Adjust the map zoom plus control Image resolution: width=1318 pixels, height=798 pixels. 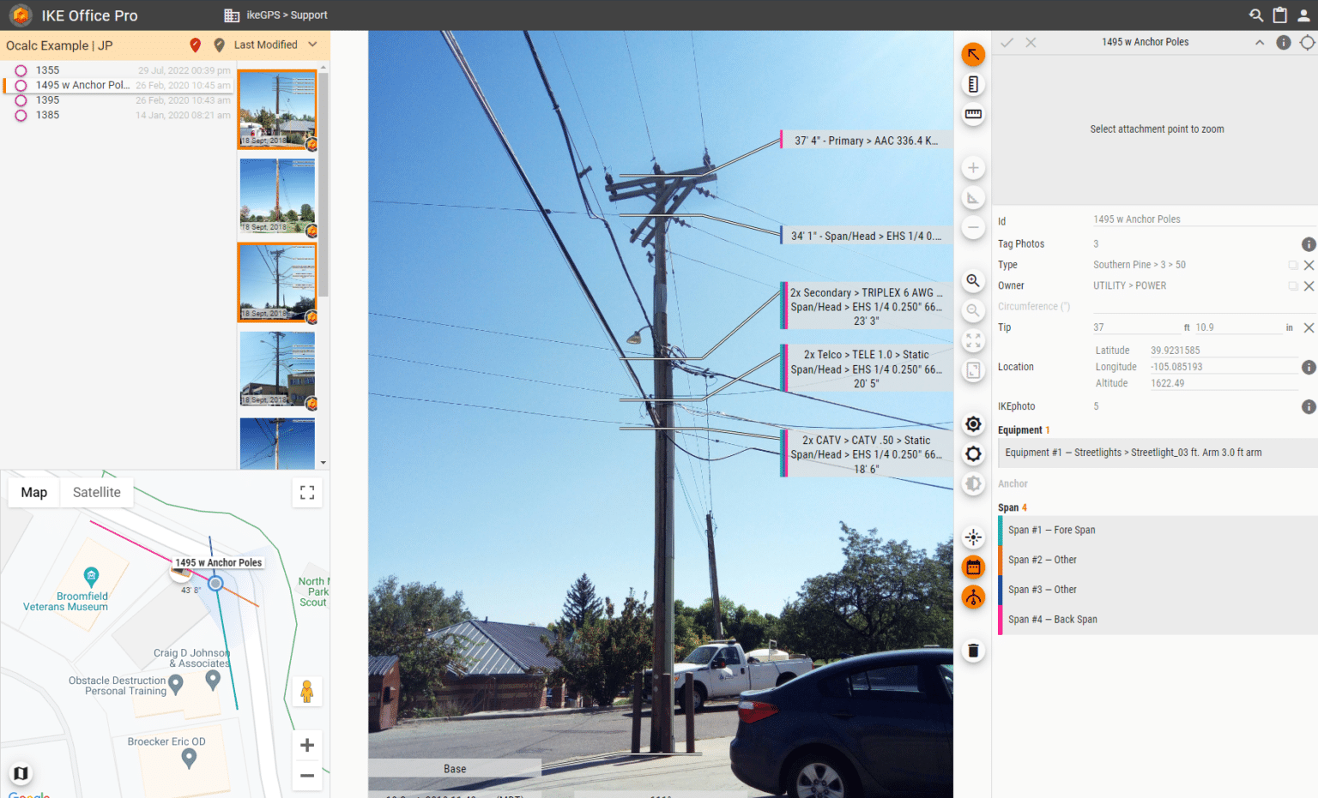(306, 745)
